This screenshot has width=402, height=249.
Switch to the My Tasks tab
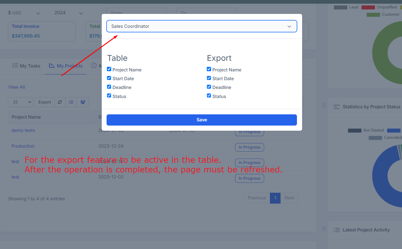click(x=26, y=66)
